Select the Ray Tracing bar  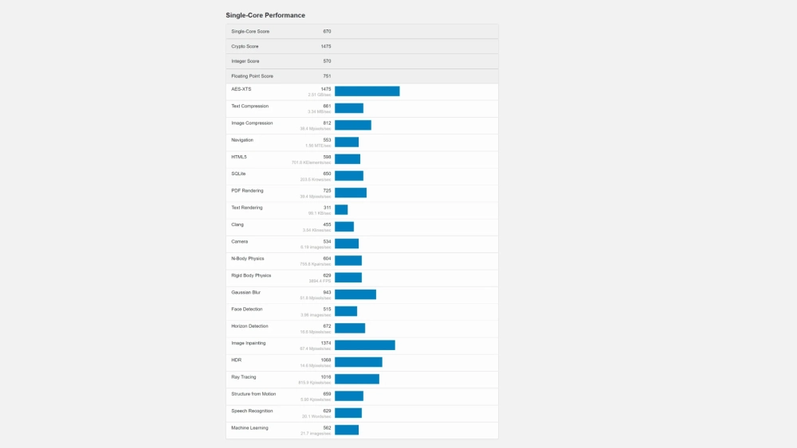point(356,379)
